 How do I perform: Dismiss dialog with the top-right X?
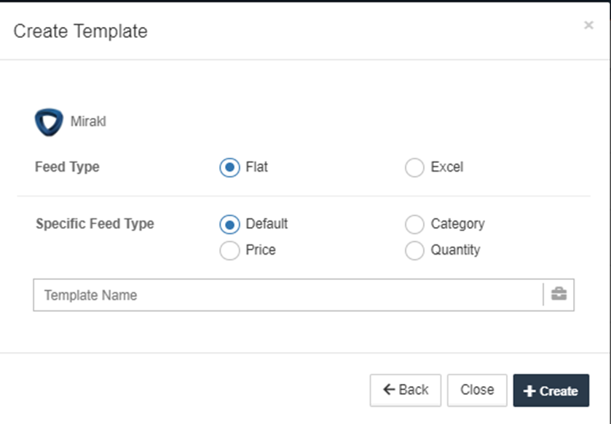point(588,25)
